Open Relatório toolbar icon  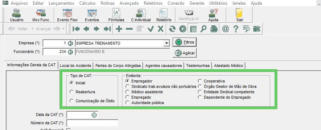click(x=164, y=15)
